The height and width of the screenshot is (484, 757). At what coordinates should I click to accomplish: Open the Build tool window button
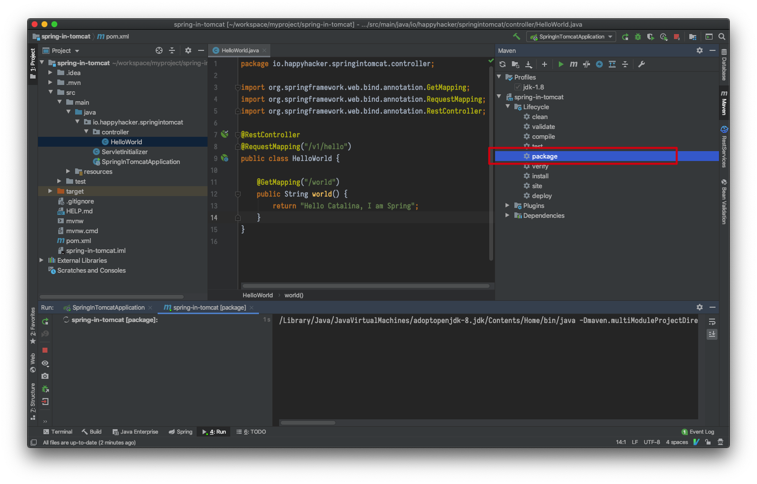click(91, 432)
